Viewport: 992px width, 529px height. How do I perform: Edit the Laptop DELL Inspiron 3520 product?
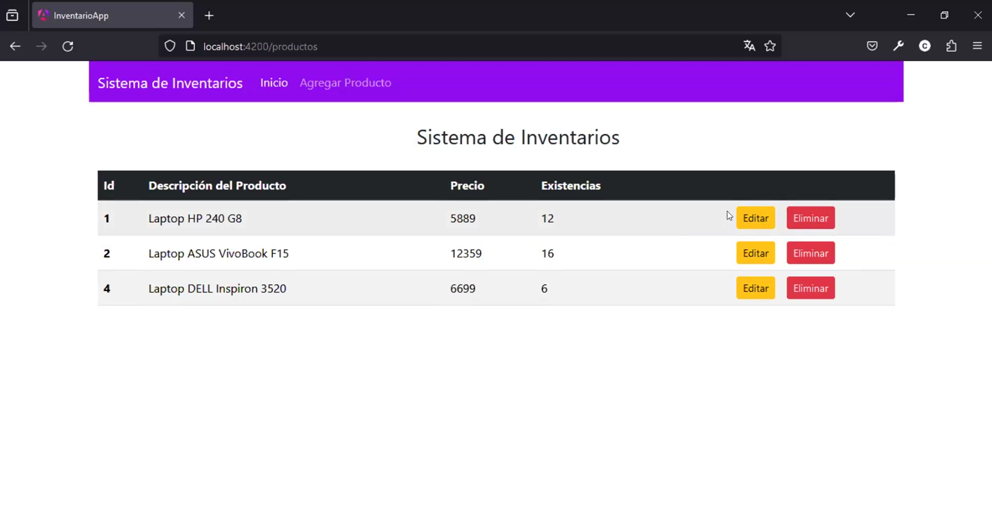755,288
